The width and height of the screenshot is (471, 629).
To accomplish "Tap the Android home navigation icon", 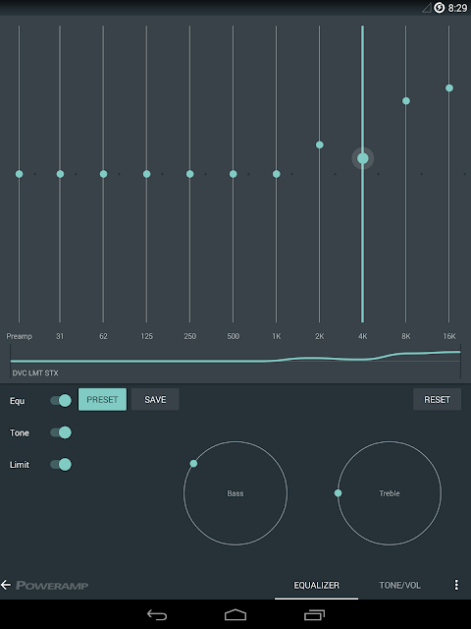I will [235, 614].
